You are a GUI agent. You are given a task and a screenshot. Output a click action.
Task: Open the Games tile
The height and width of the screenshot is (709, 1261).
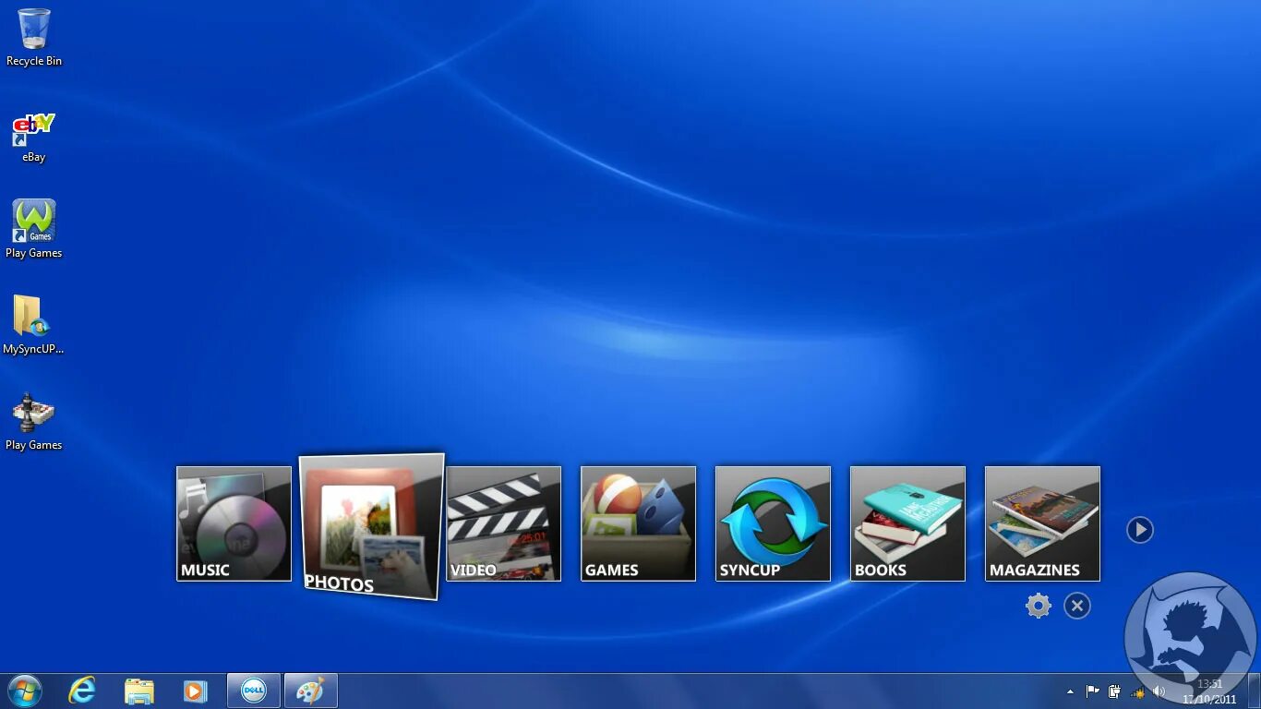click(x=638, y=523)
